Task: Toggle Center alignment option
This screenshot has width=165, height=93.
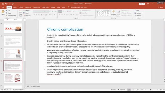Action: pos(62,15)
